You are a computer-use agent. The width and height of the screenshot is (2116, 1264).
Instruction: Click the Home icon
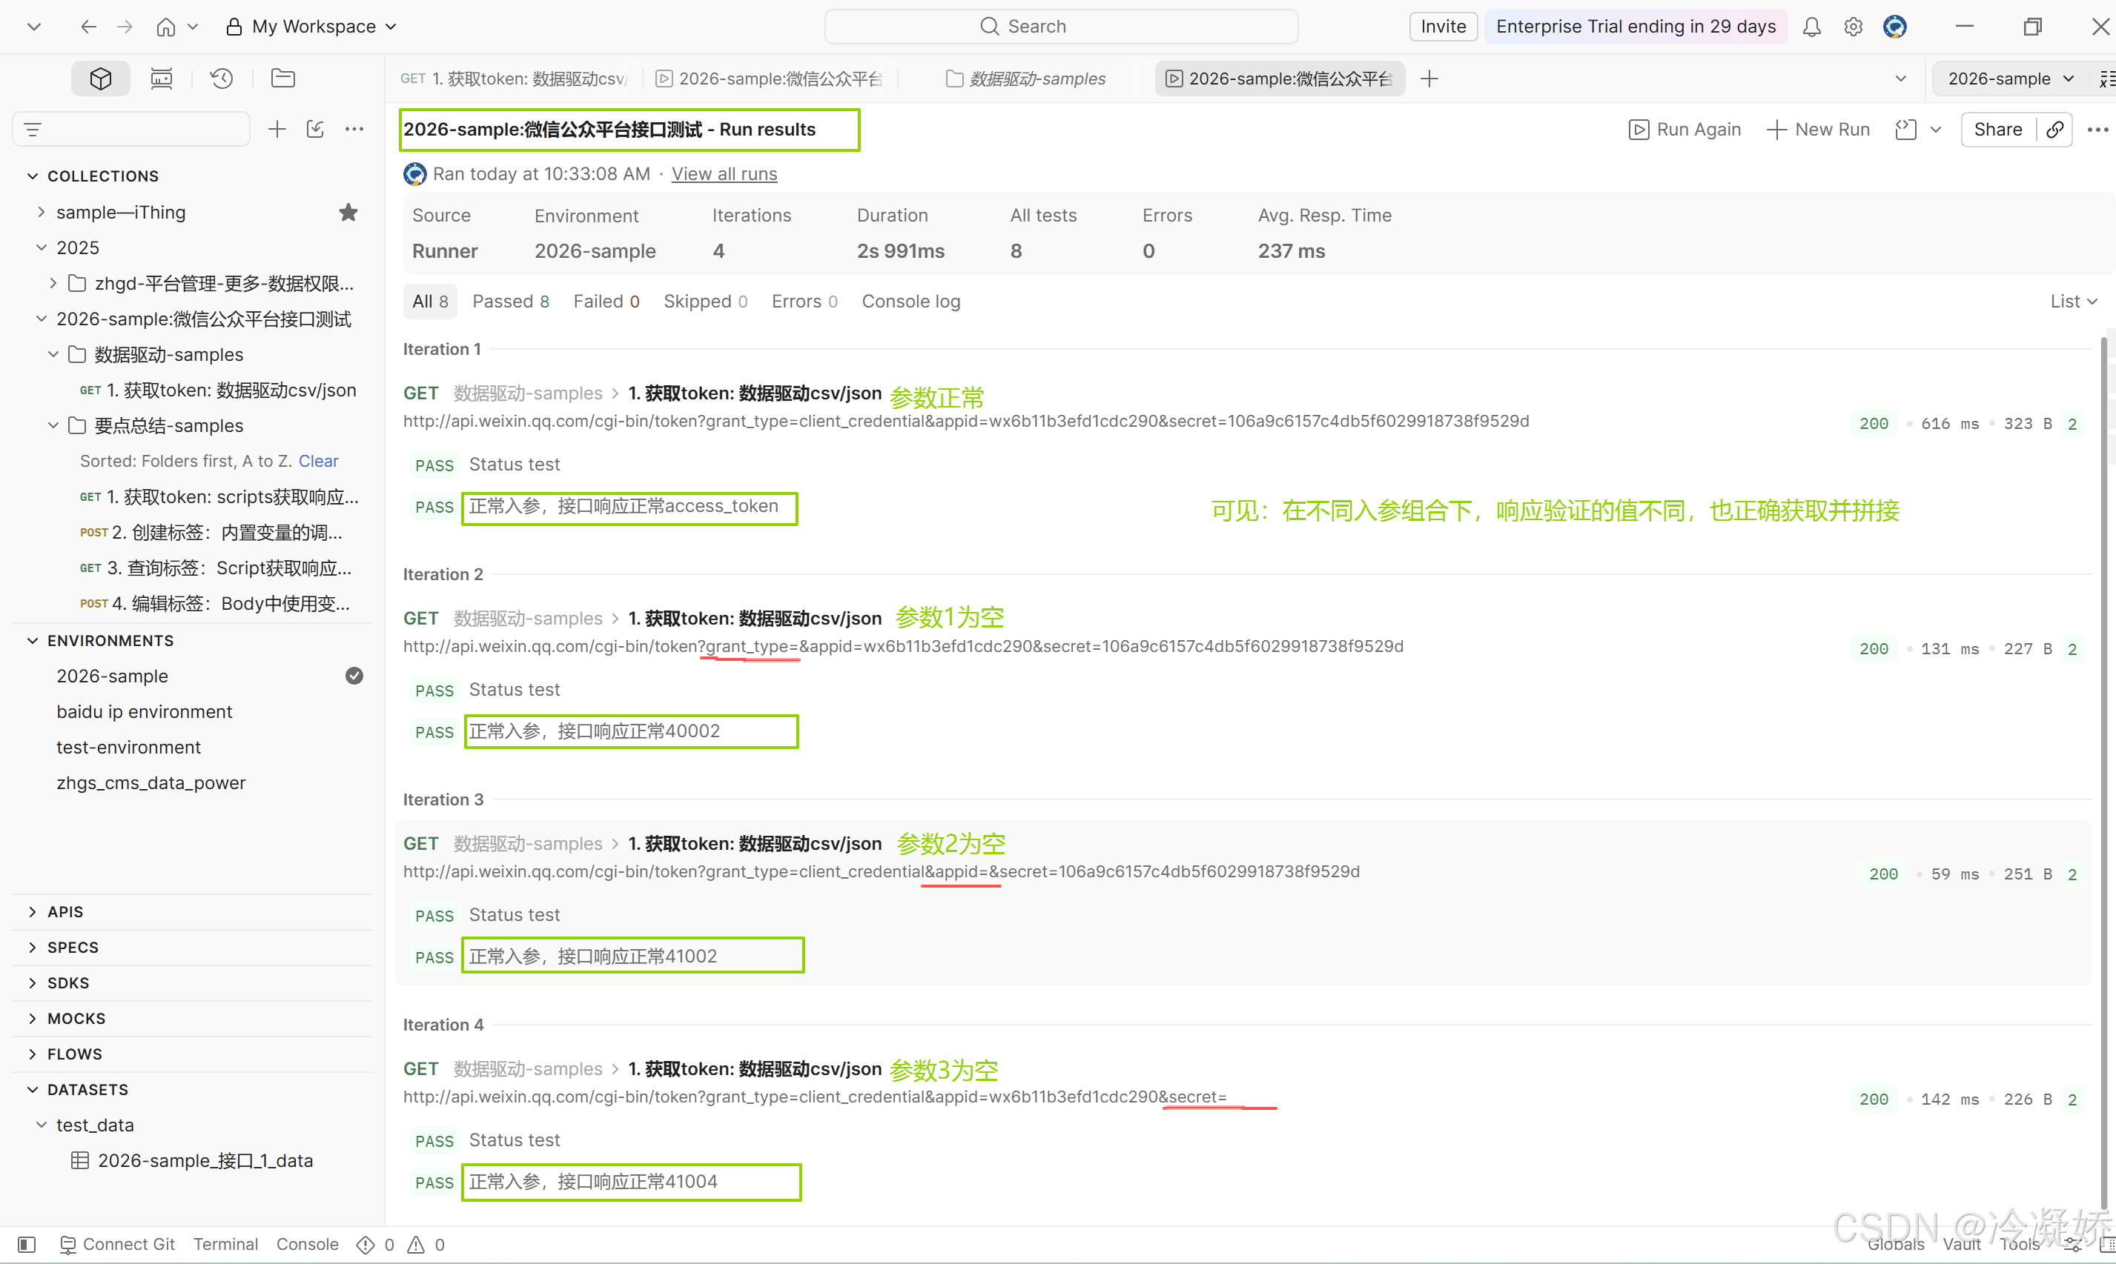(166, 27)
